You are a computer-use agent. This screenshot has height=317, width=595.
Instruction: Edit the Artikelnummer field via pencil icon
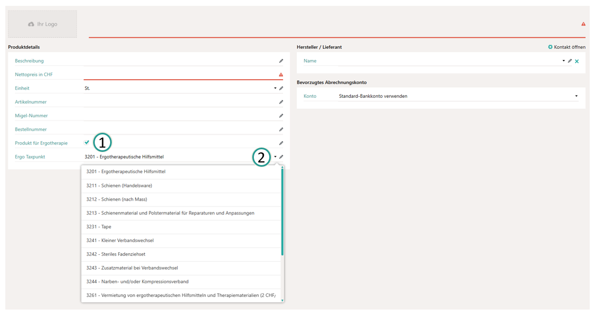click(x=281, y=102)
